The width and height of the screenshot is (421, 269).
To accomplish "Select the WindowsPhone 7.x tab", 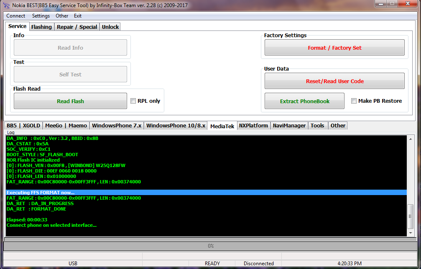I will click(x=117, y=125).
